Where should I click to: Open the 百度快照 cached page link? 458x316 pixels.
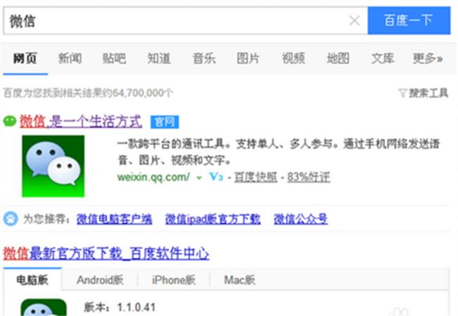point(256,177)
